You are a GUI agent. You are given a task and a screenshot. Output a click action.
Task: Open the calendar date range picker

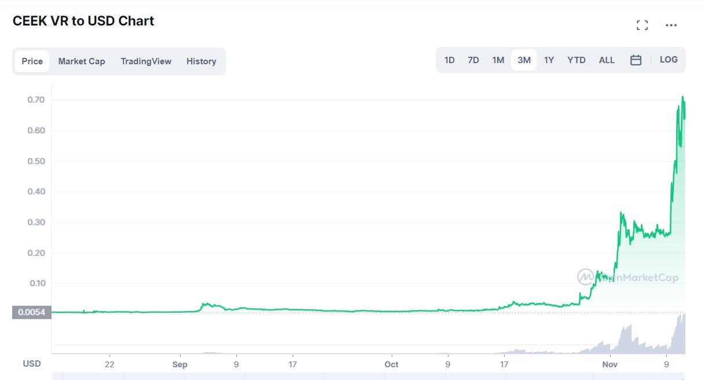(x=636, y=60)
